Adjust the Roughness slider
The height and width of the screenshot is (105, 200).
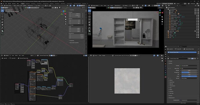pos(189,72)
